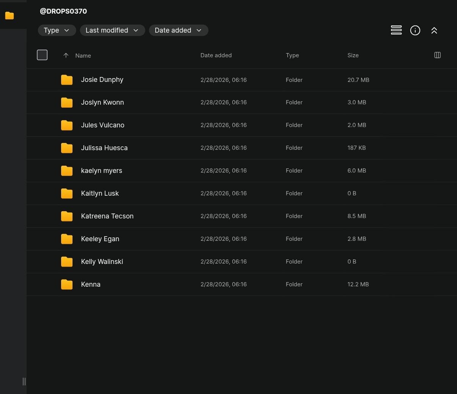Screen dimensions: 457x394
Task: Open the info details panel icon
Action: tap(415, 30)
